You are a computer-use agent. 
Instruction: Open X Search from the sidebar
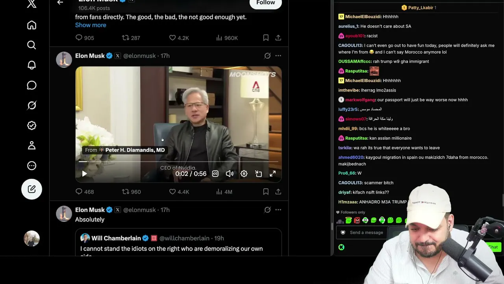31,45
